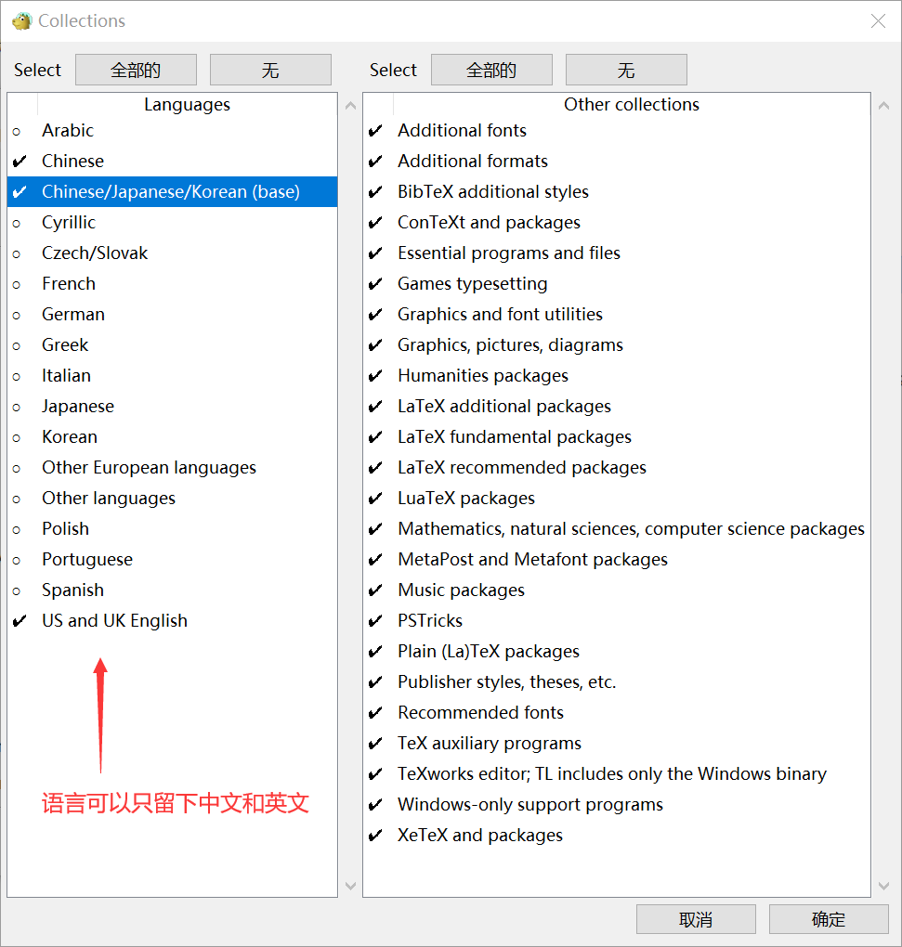Select all languages with the left 全部的 button
Image resolution: width=902 pixels, height=947 pixels.
tap(136, 70)
